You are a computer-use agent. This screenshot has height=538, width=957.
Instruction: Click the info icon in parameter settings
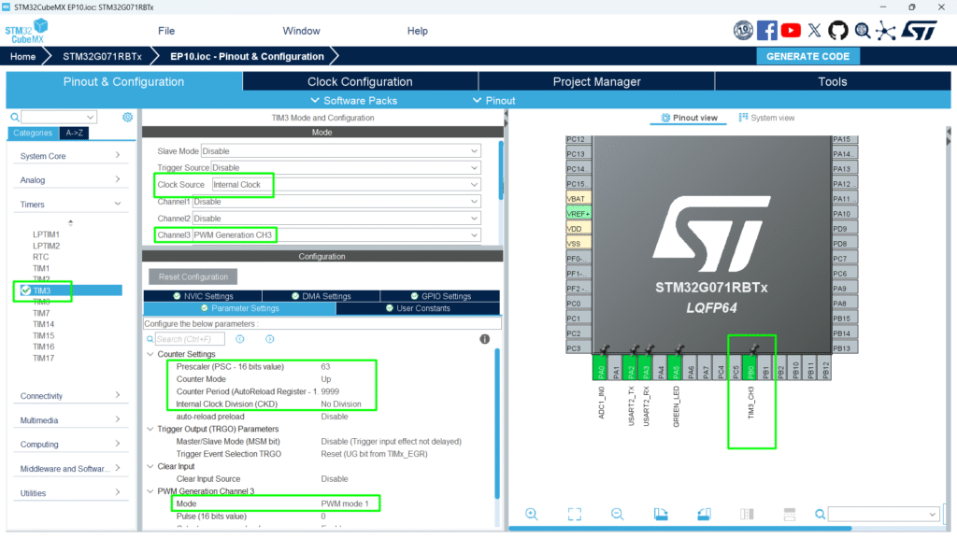(x=484, y=339)
